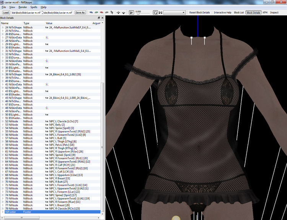The image size is (287, 220).
Task: Click transform icon in 27 NiSkinData row
Action: [47, 37]
